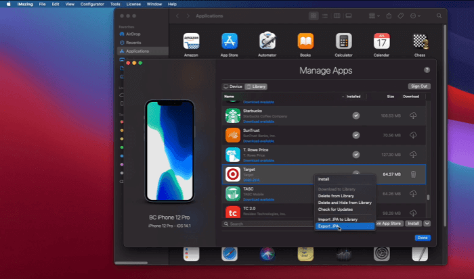This screenshot has width=474, height=279.
Task: Click the Install button at bottom
Action: [x=413, y=224]
